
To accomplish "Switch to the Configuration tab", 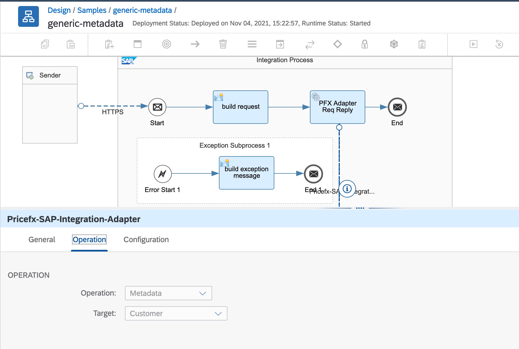I will pyautogui.click(x=146, y=239).
